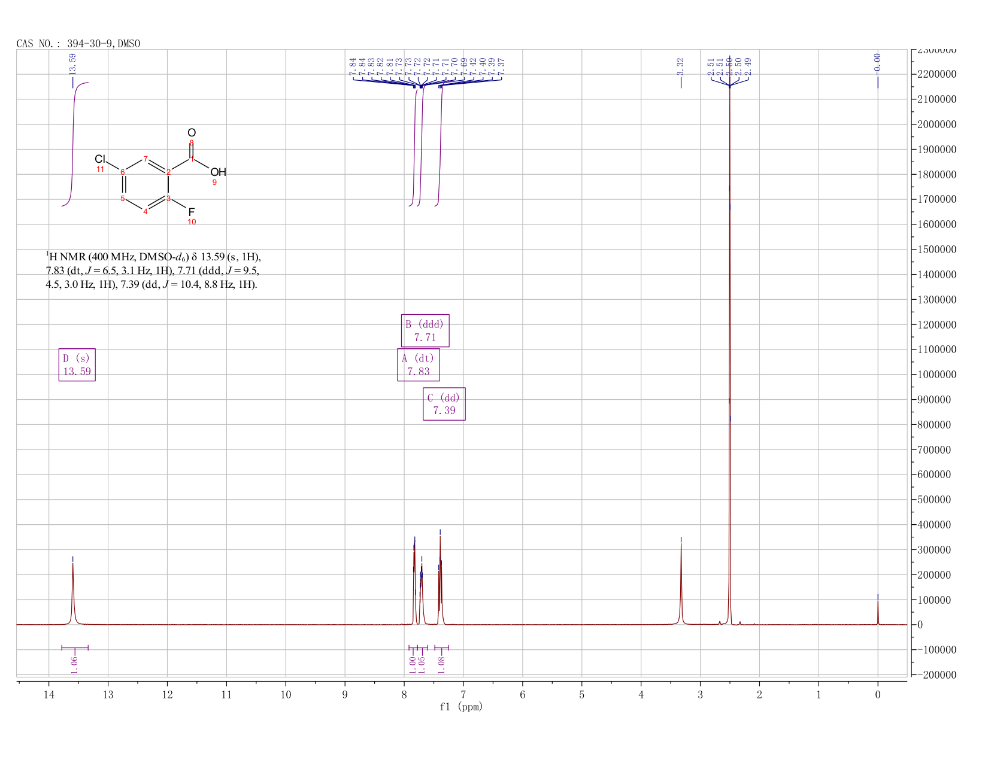Screen dimensions: 988x763
Task: Click the 2.49 peak label at top
Action: (747, 66)
